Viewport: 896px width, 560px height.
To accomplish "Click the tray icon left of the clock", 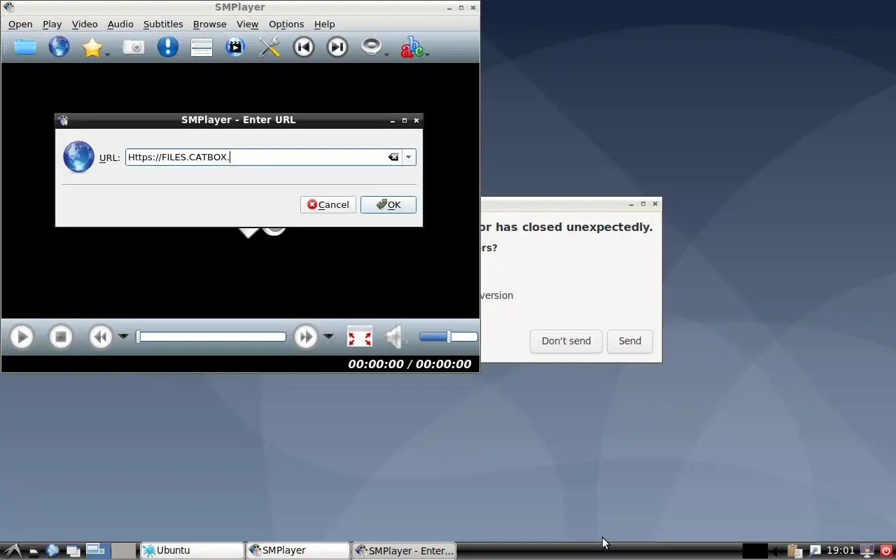I will pyautogui.click(x=815, y=551).
